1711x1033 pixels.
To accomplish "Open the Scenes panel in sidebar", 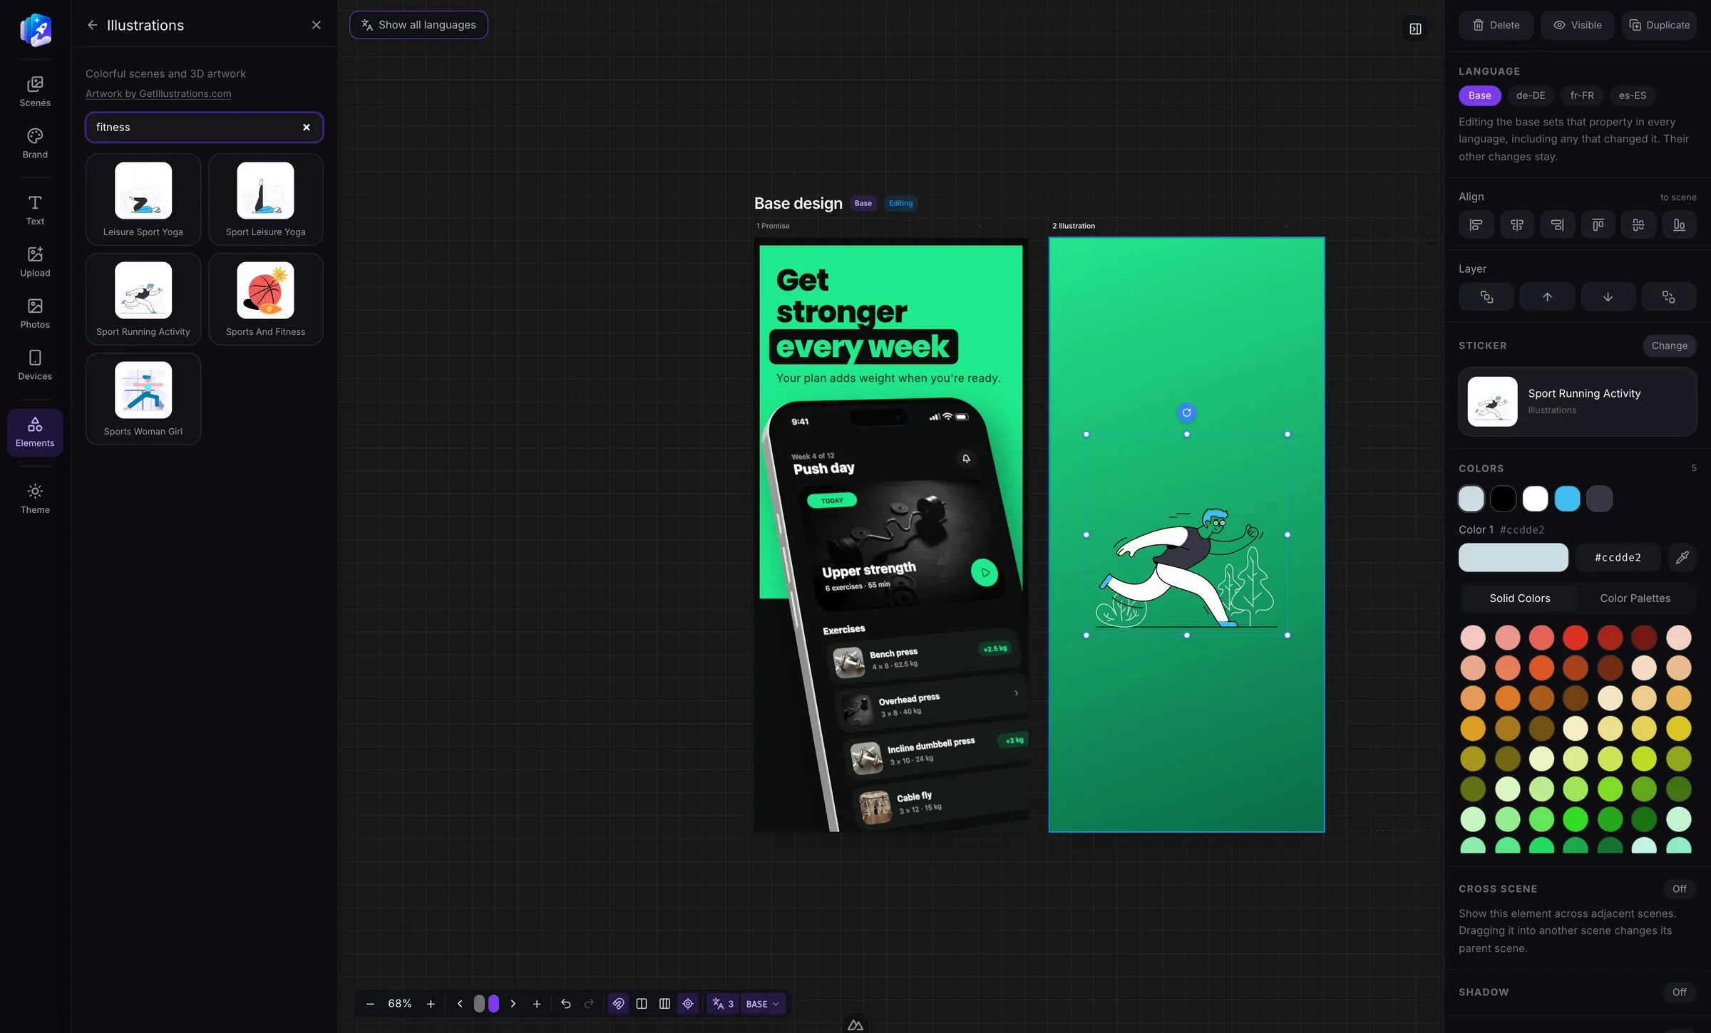I will tap(35, 92).
